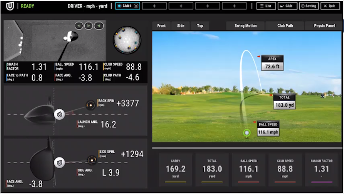Open the List view

tap(266, 6)
